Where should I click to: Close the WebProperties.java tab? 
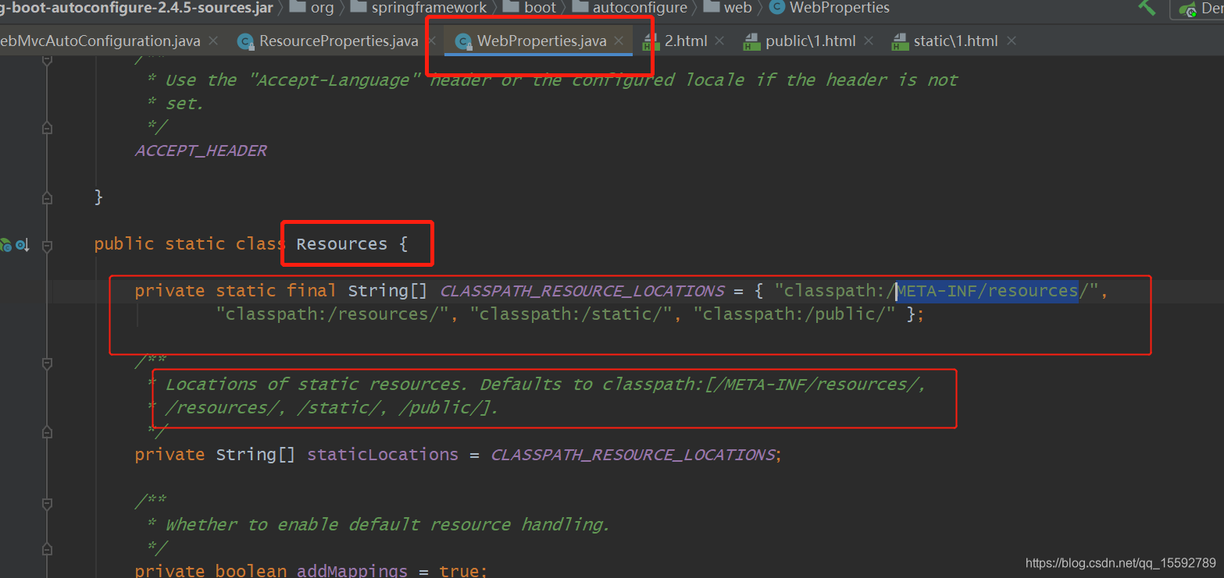coord(619,41)
